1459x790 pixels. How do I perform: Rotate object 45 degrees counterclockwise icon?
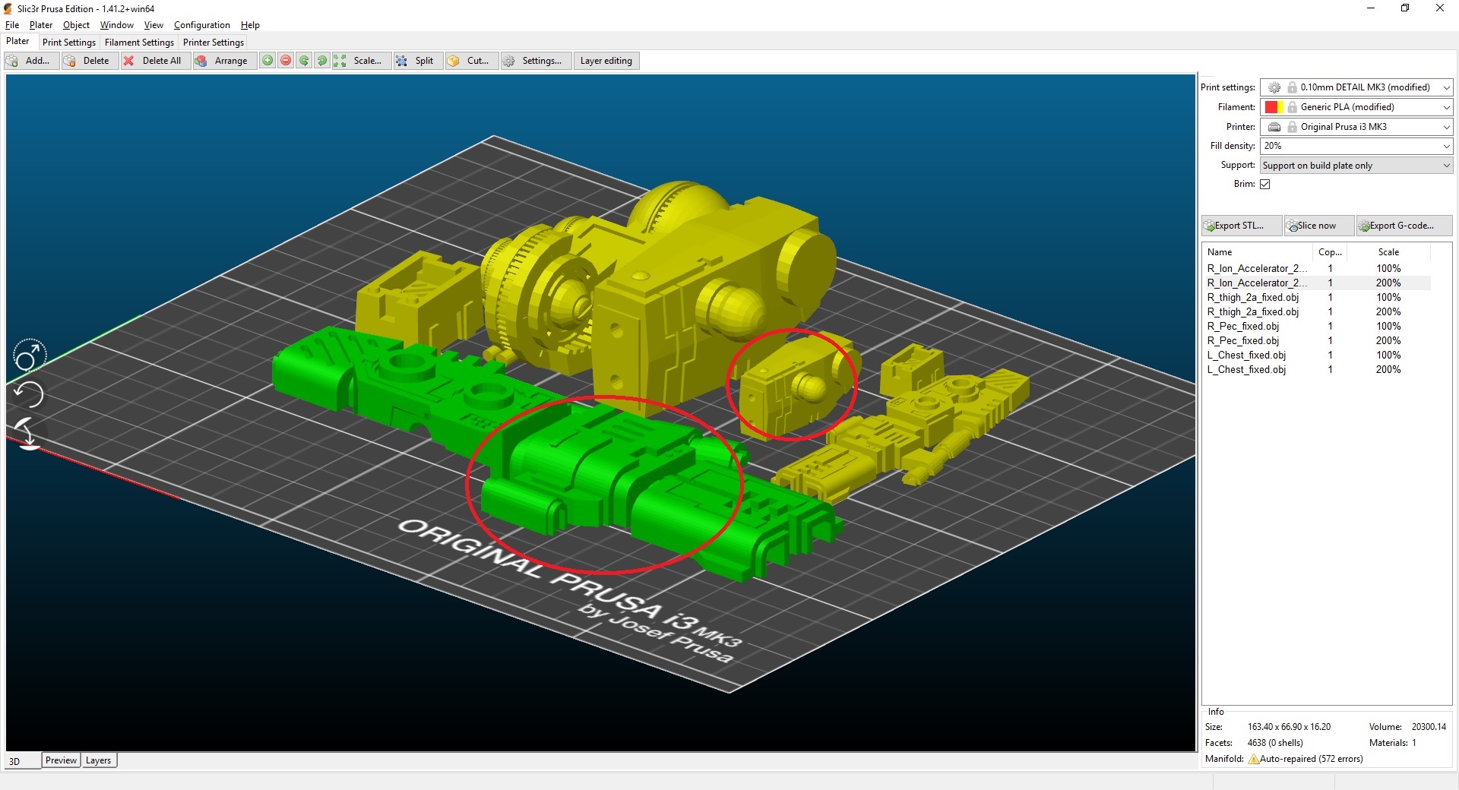pyautogui.click(x=304, y=61)
